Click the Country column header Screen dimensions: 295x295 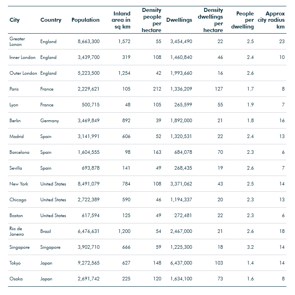[x=51, y=20]
